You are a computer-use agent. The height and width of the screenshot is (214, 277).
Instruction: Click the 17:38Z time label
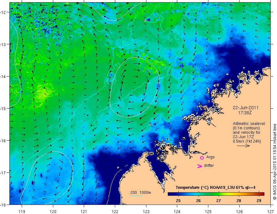tap(245, 112)
